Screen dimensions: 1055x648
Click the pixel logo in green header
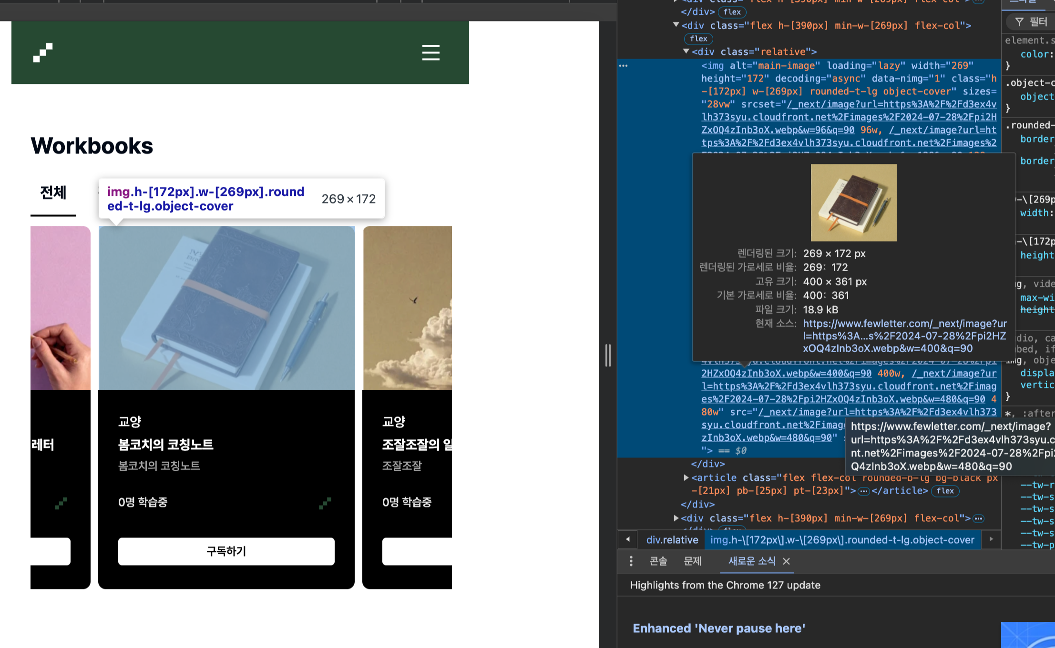click(x=43, y=52)
